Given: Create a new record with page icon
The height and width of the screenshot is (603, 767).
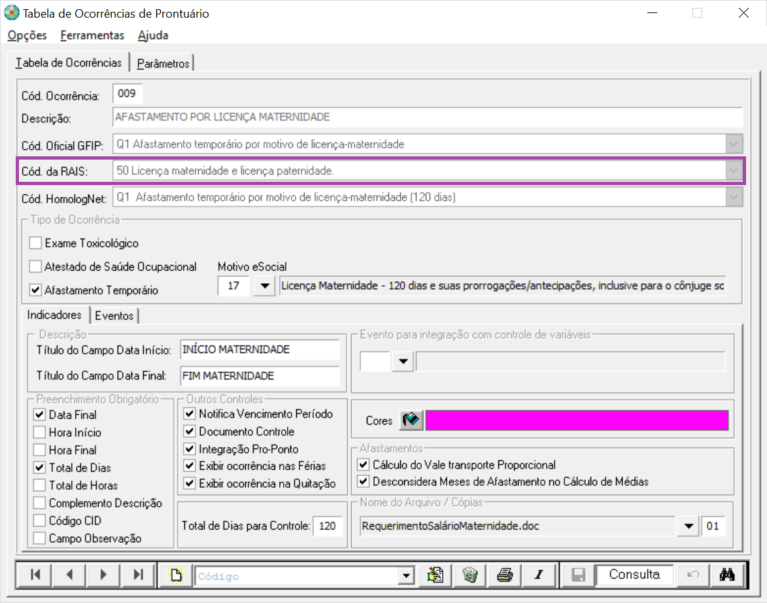Looking at the screenshot, I should point(176,575).
